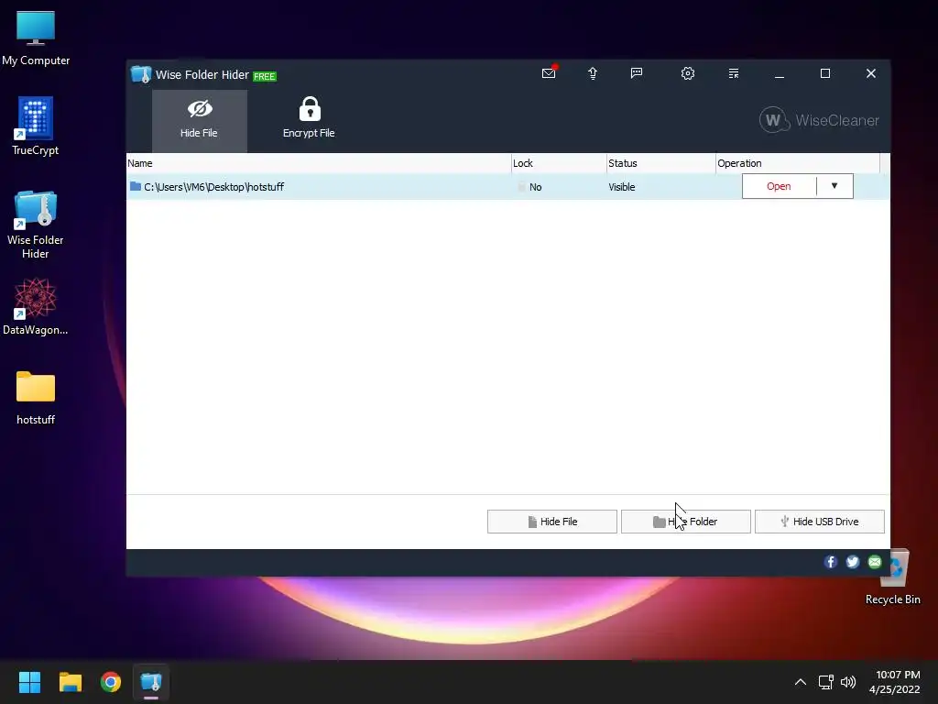Open the settings gear icon

(x=688, y=73)
